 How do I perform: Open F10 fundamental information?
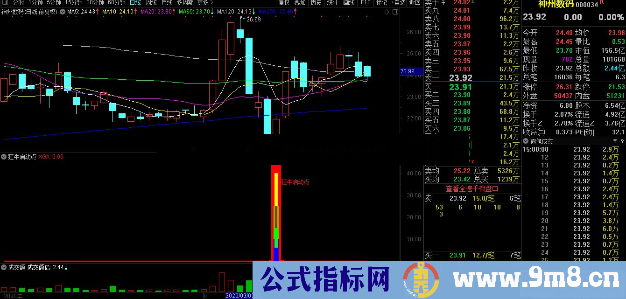click(366, 2)
